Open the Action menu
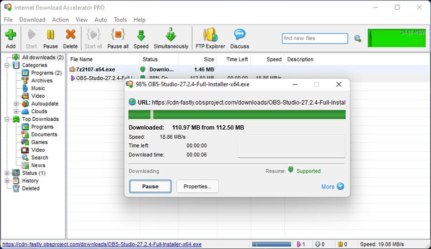 point(60,20)
